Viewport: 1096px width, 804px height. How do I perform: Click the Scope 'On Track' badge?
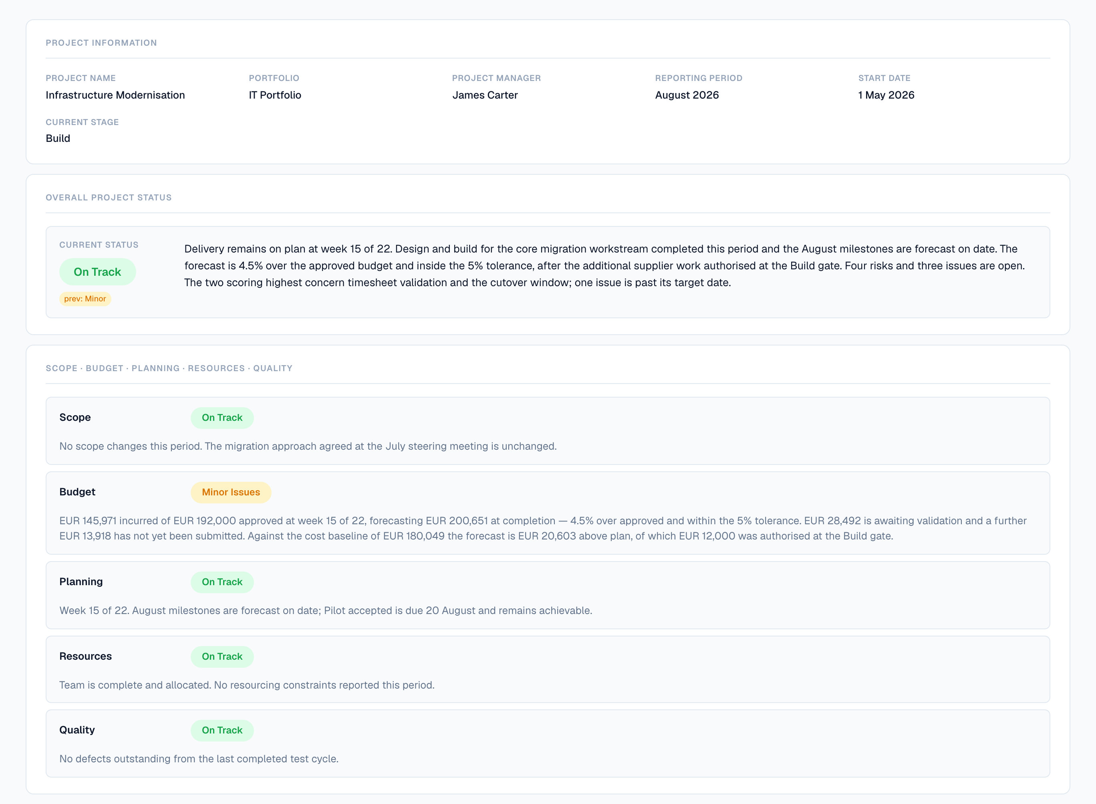pyautogui.click(x=222, y=418)
